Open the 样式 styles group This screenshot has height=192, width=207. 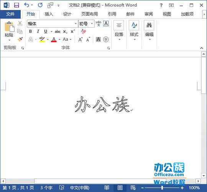point(134,31)
